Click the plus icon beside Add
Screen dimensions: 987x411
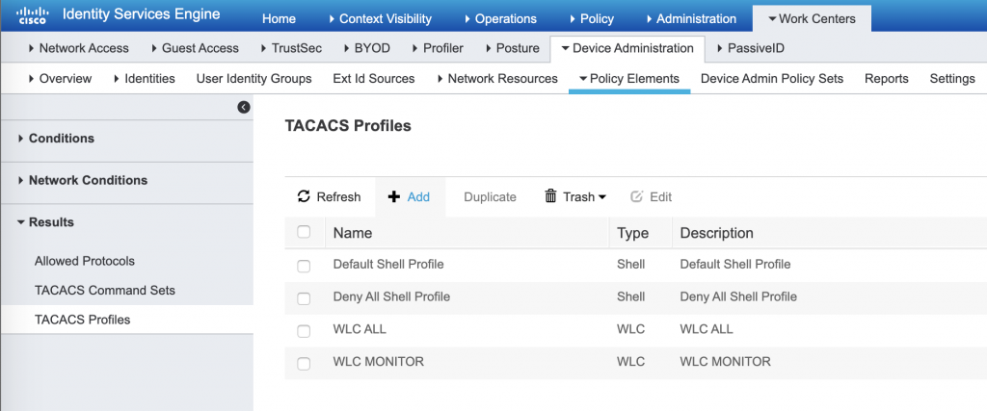(x=394, y=196)
